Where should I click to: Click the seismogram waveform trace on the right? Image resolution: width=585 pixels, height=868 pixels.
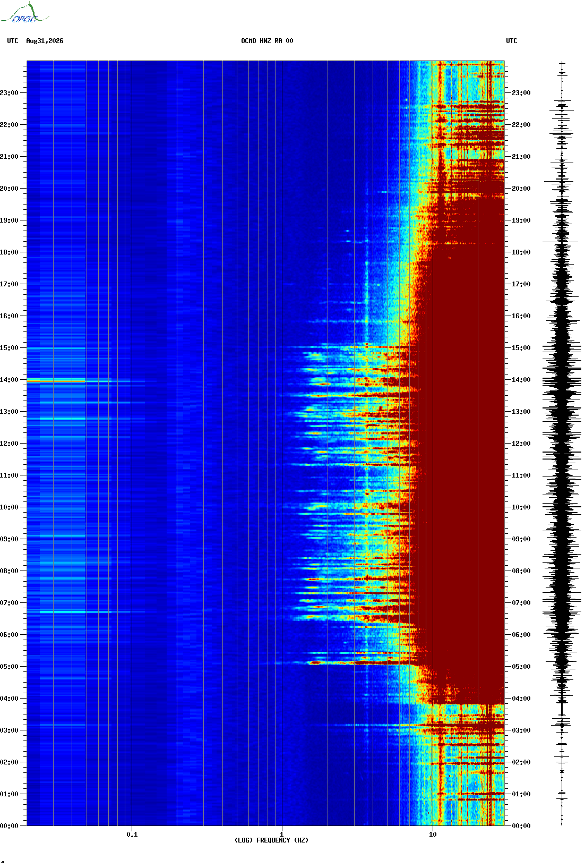(x=562, y=444)
